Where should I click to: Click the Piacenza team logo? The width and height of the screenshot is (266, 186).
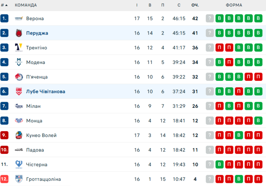click(19, 77)
